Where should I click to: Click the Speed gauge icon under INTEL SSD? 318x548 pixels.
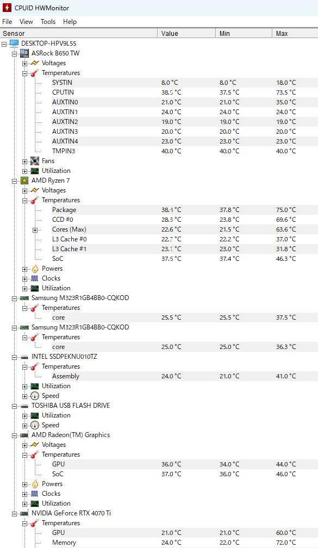click(35, 396)
